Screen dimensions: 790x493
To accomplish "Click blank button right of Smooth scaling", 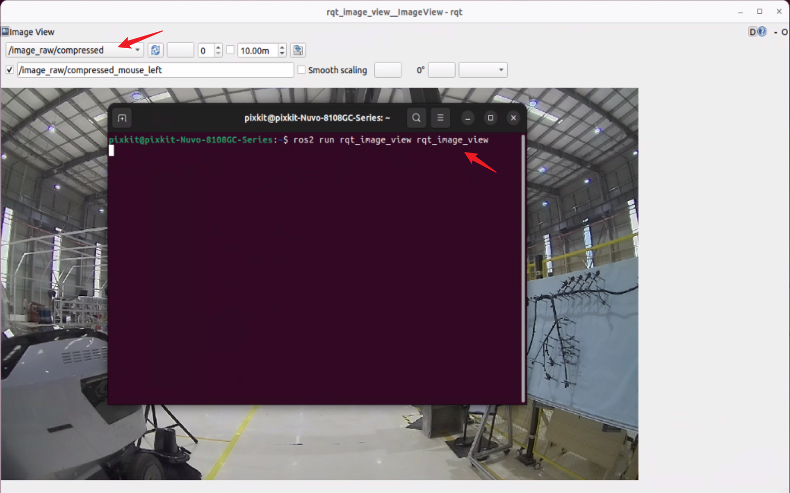I will [x=388, y=70].
